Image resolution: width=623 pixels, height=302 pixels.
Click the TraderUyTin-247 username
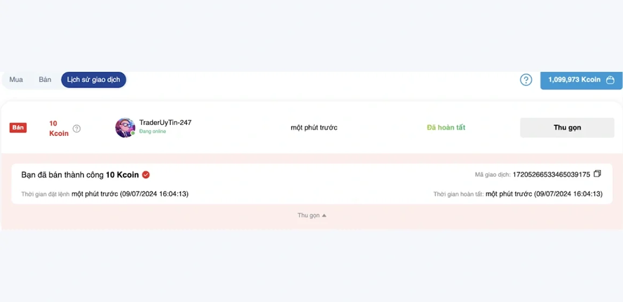tap(165, 122)
